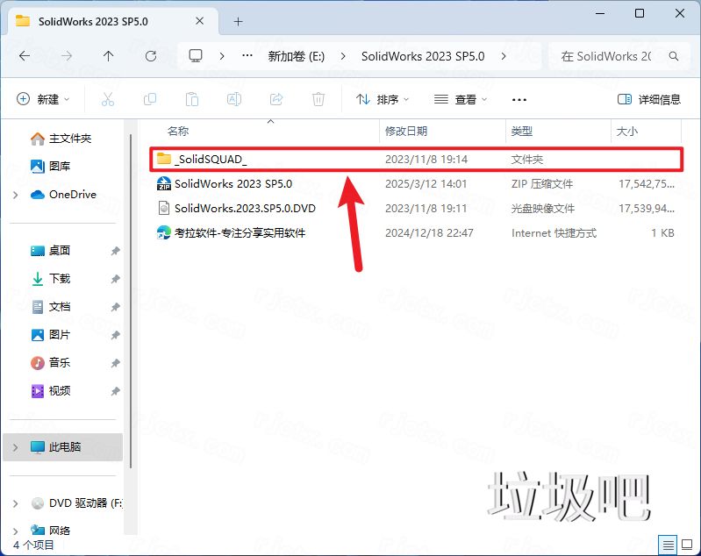Select 此电脑 in the sidebar

62,447
